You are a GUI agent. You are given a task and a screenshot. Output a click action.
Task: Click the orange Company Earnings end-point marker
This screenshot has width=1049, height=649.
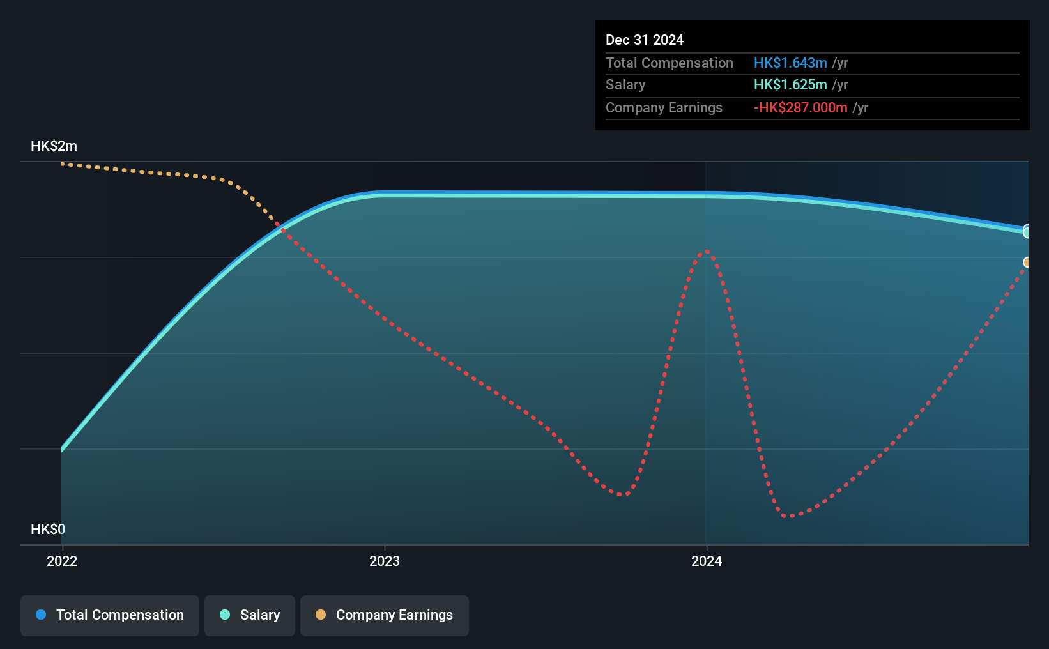pyautogui.click(x=1027, y=263)
